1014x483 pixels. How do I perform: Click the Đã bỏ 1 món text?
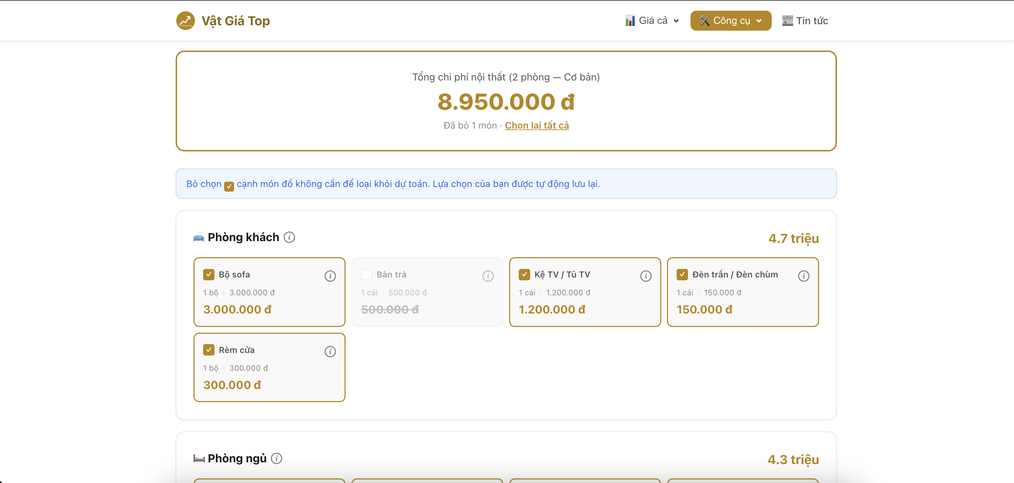(x=470, y=125)
